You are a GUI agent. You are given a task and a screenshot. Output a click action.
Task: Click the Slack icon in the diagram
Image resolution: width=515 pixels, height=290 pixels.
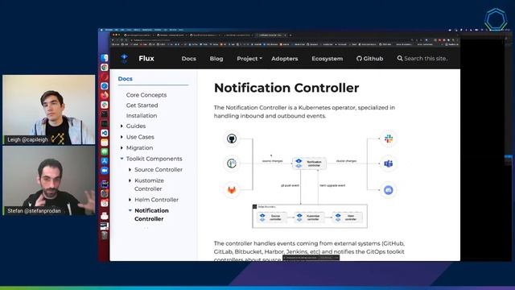(389, 139)
